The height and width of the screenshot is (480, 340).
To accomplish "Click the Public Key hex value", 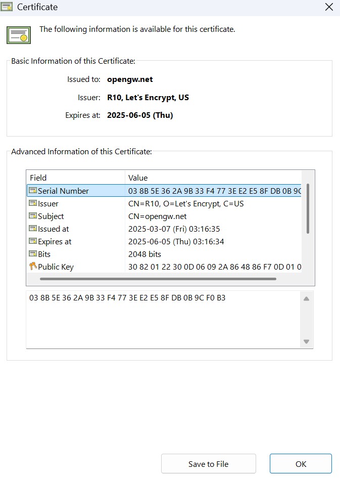I will [215, 267].
